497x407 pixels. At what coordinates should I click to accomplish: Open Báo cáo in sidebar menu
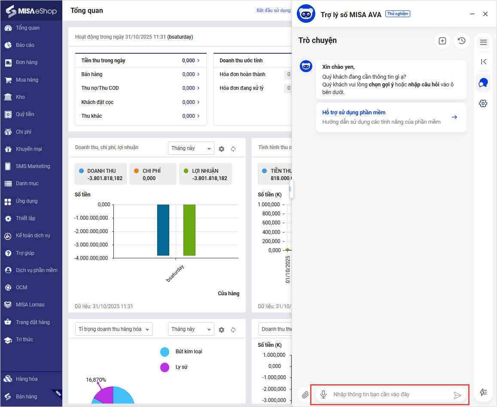tap(25, 45)
